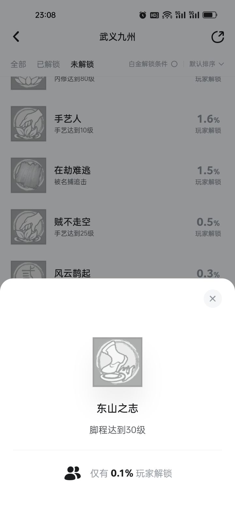Select the 手艺人 achievement icon
The width and height of the screenshot is (235, 522).
[28, 124]
